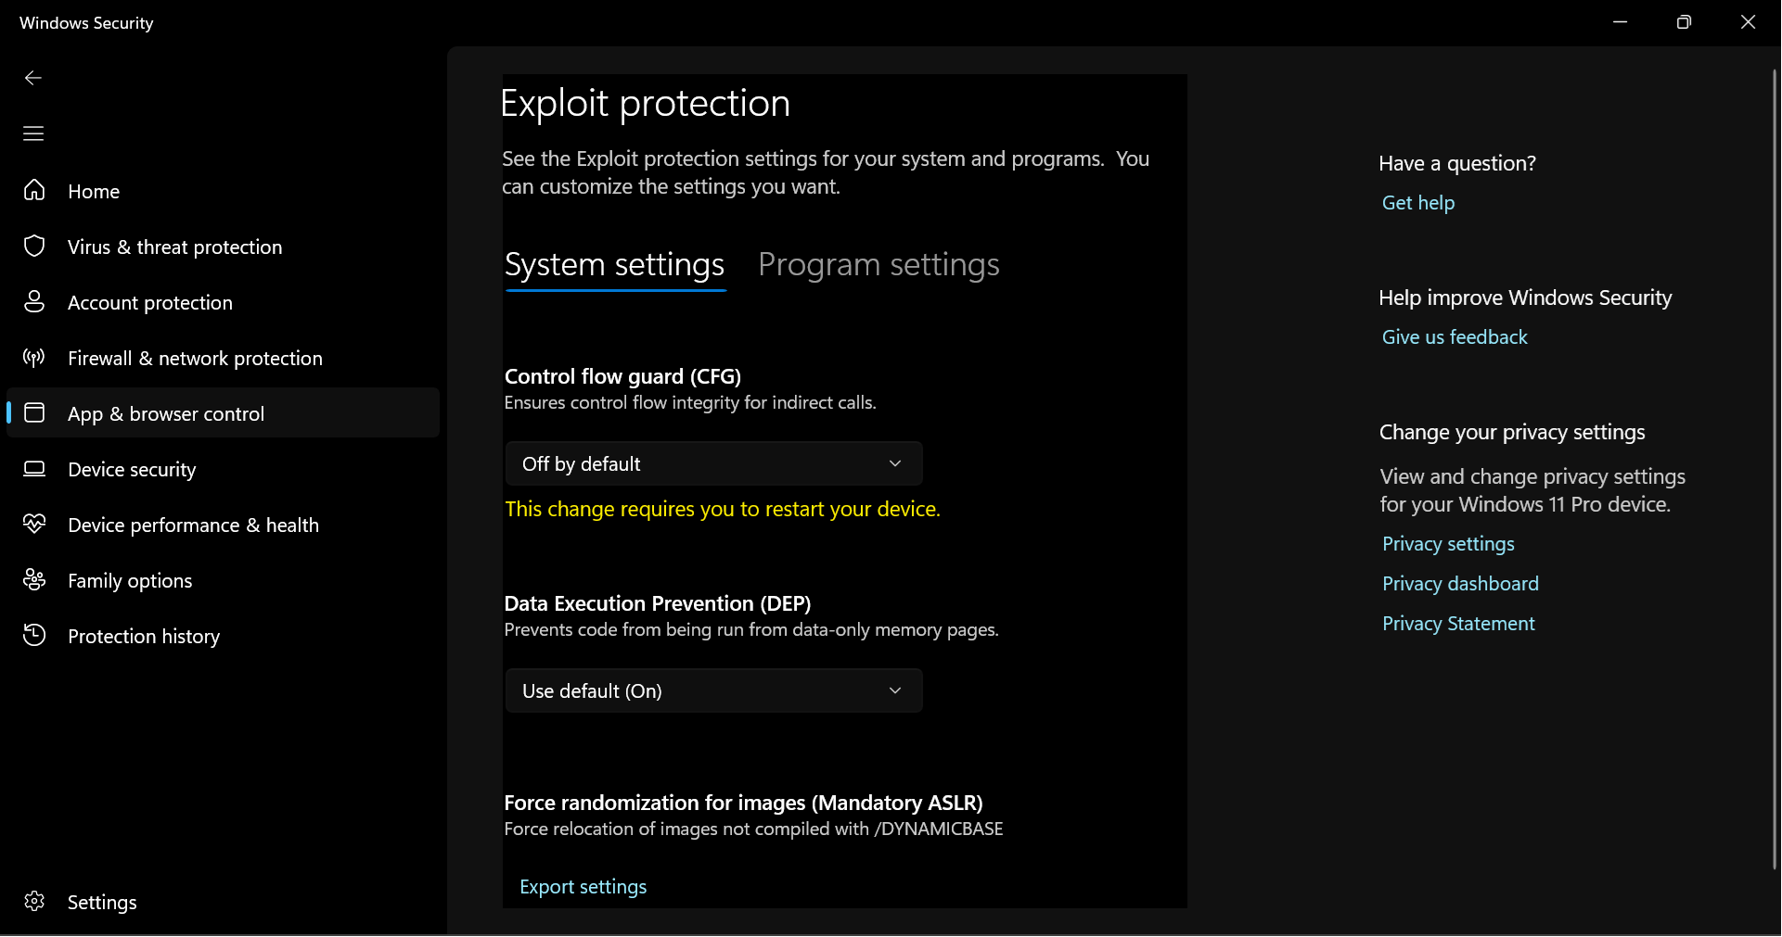Click the restart required warning text
The image size is (1782, 937).
[723, 509]
